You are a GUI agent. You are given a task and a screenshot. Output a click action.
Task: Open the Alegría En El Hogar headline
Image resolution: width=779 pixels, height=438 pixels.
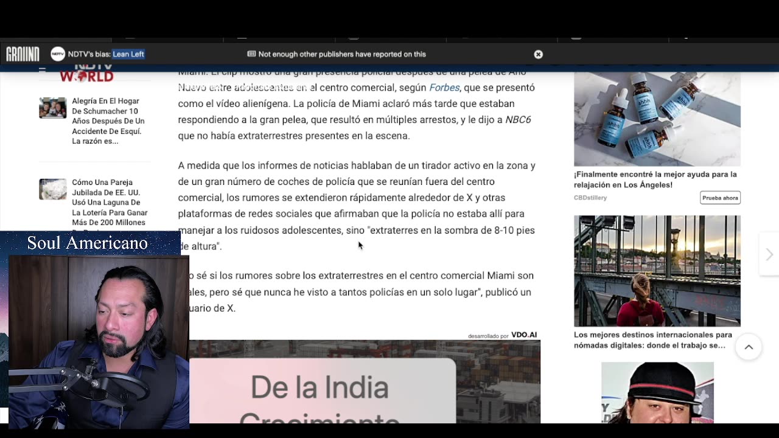[x=108, y=121]
